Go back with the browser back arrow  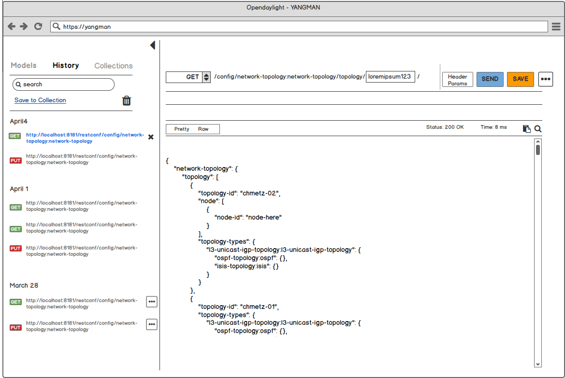click(12, 26)
